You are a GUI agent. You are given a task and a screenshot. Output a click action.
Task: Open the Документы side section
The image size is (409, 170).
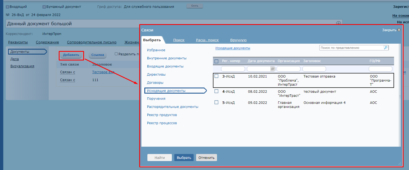point(27,52)
